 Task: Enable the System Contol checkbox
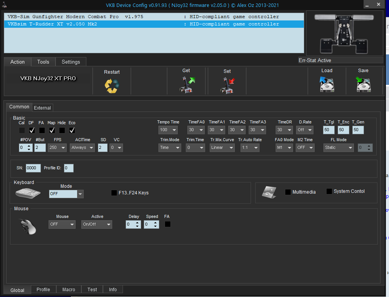329,191
